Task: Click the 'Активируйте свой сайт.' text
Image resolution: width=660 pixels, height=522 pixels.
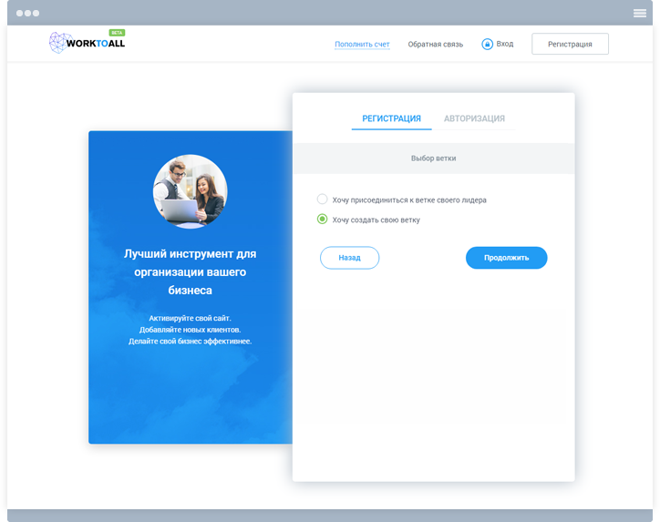Action: pos(190,318)
